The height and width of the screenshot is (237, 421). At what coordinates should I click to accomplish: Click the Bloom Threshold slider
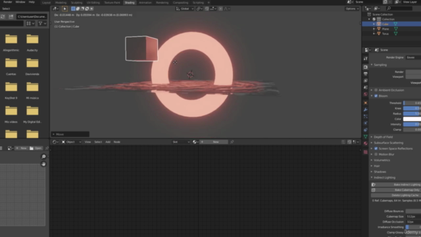[x=412, y=103]
